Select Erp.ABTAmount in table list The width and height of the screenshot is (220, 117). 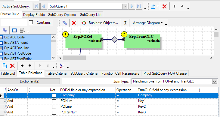click(x=16, y=43)
